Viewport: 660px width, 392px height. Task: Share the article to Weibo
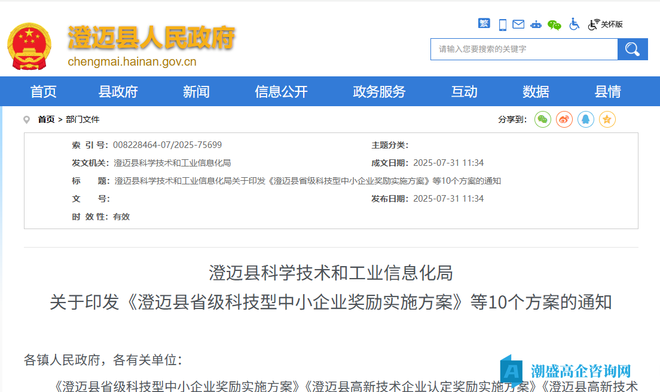[x=564, y=119]
